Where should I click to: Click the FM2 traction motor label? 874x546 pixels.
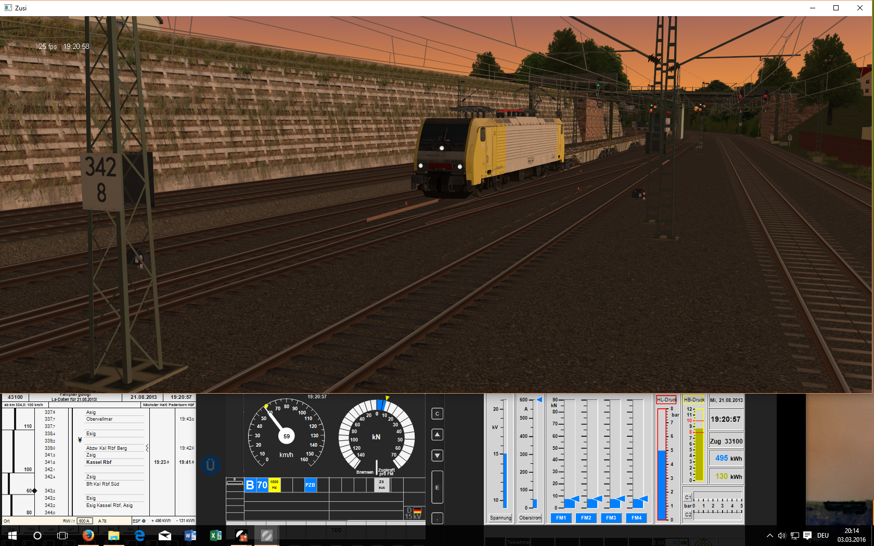pos(586,518)
